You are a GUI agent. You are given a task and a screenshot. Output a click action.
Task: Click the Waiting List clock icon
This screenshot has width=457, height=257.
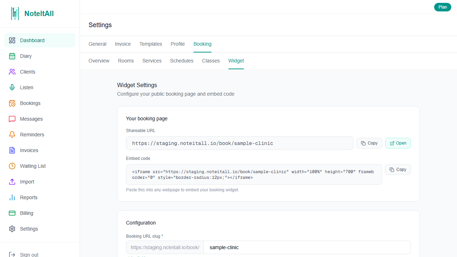point(12,166)
